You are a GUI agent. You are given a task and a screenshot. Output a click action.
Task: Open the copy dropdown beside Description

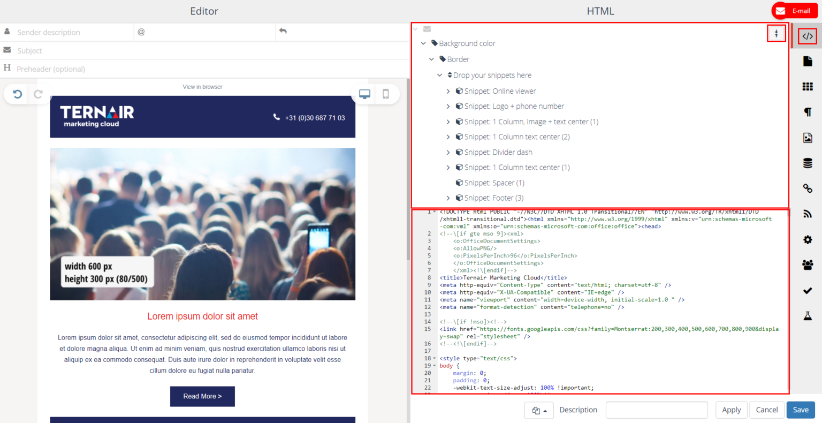[x=539, y=410]
